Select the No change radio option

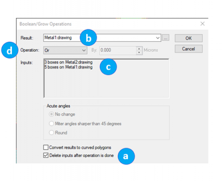[51, 114]
